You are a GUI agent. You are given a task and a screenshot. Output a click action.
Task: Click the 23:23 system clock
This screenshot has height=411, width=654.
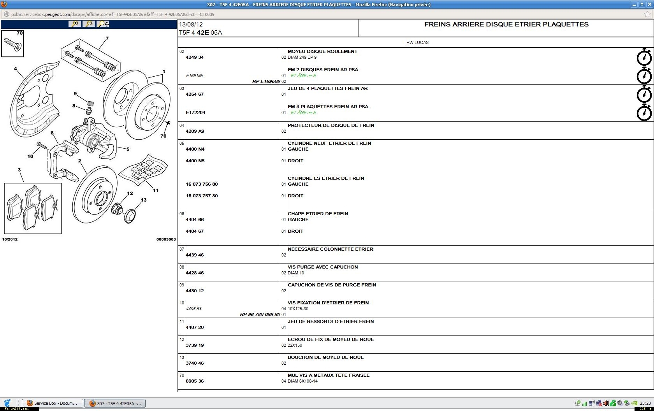coord(645,403)
